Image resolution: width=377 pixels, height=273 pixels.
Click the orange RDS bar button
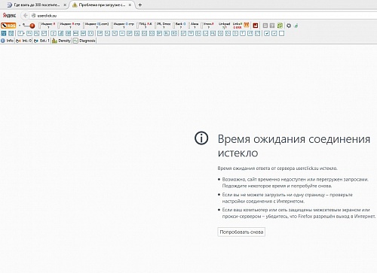pos(8,26)
